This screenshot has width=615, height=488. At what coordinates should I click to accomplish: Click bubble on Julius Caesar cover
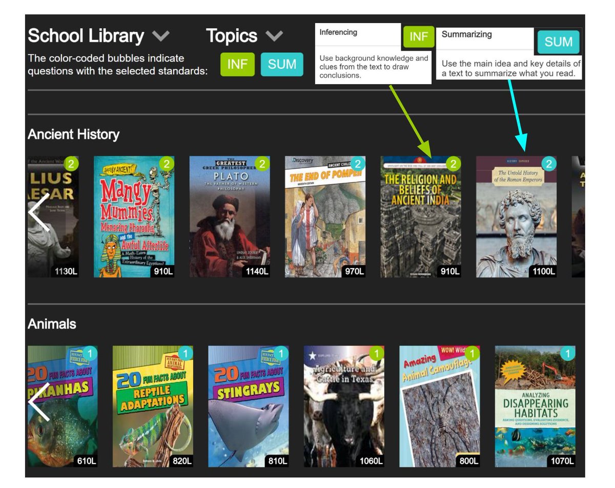coord(71,164)
